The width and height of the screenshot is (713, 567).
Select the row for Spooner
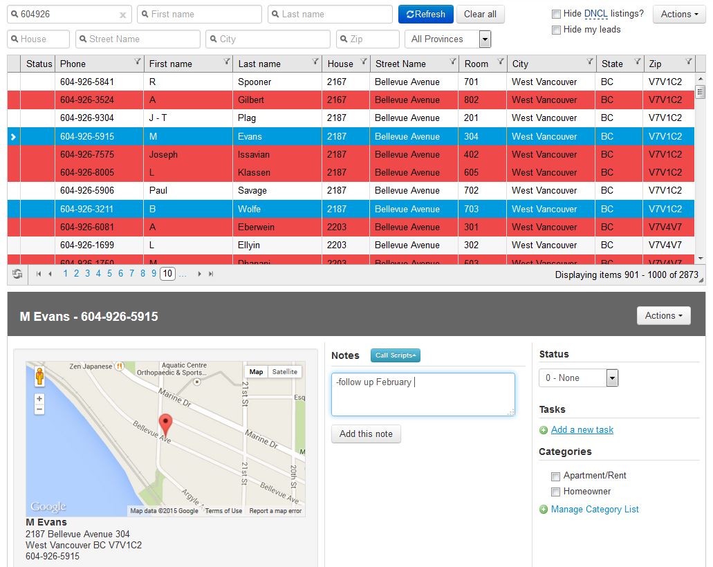point(351,82)
